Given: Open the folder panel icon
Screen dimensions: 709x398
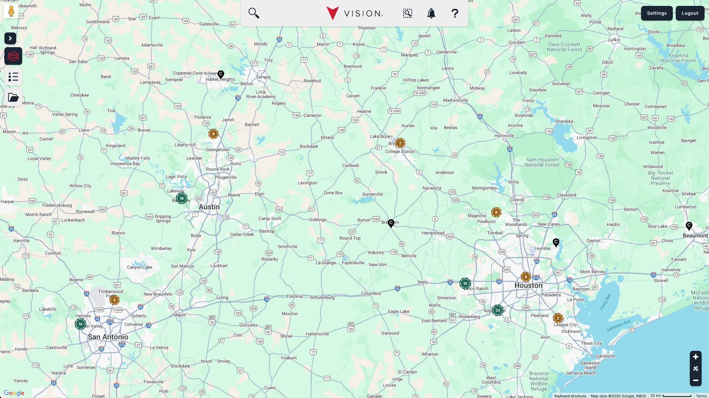Looking at the screenshot, I should pyautogui.click(x=13, y=98).
